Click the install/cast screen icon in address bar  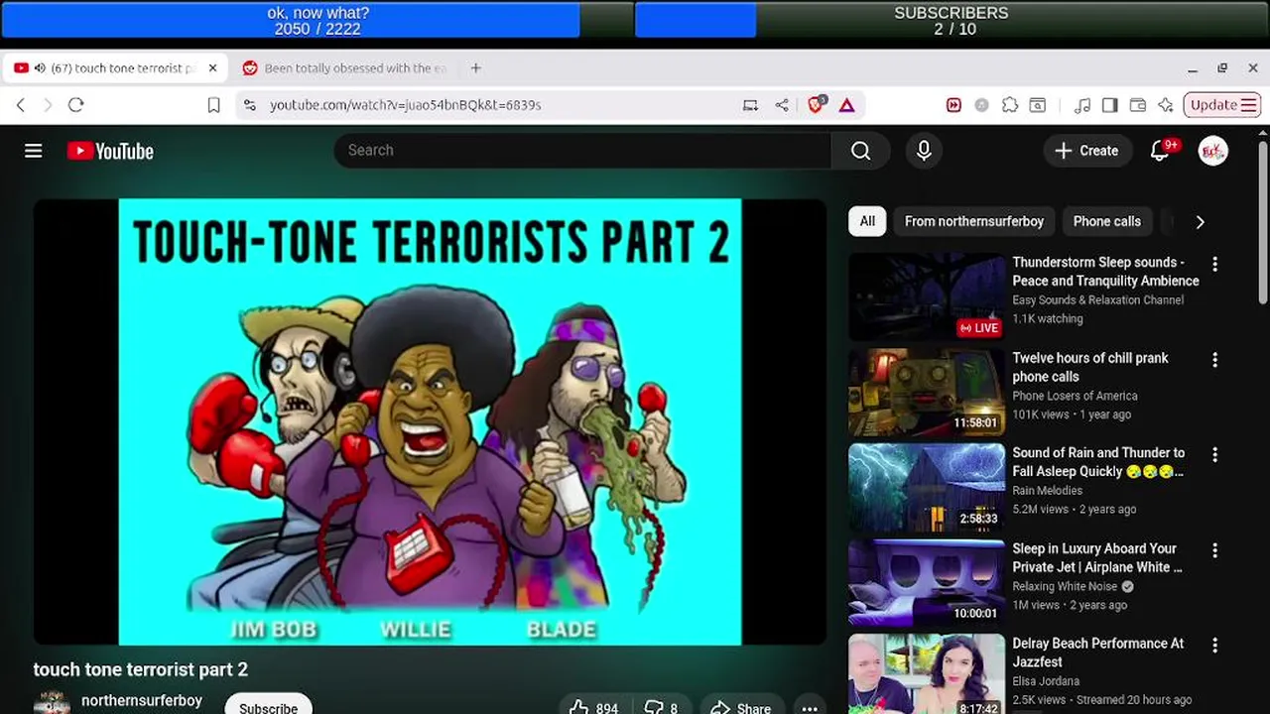pyautogui.click(x=750, y=105)
